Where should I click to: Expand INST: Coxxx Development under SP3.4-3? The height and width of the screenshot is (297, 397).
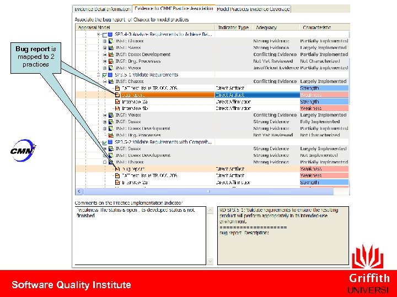[105, 54]
